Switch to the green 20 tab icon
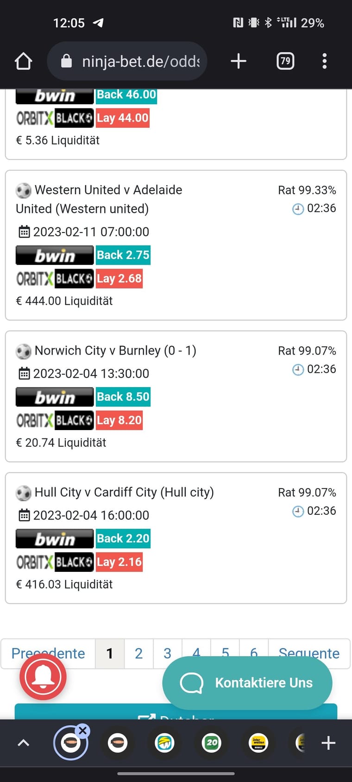Image resolution: width=352 pixels, height=782 pixels. point(212,743)
